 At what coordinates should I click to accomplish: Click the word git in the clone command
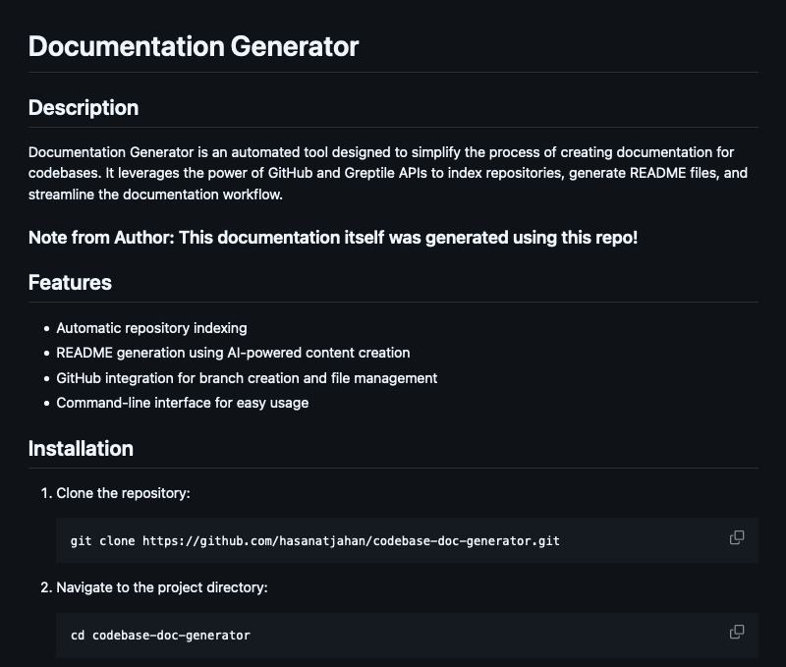81,541
